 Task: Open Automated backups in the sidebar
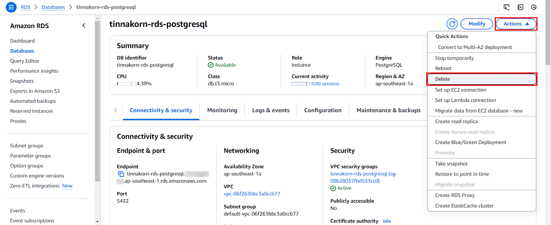pyautogui.click(x=33, y=101)
